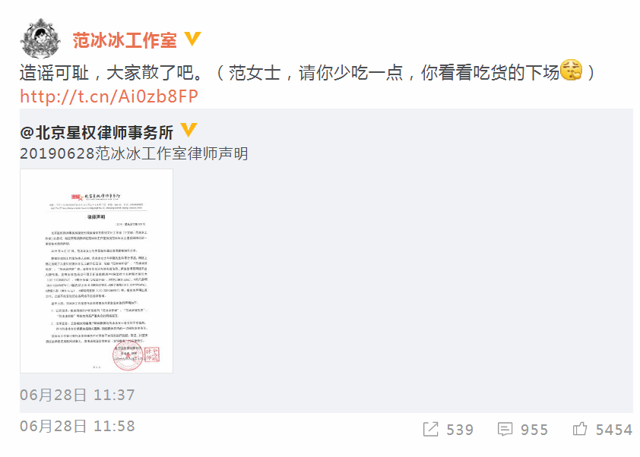640x457 pixels.
Task: Click the comment count 955
Action: [x=534, y=430]
